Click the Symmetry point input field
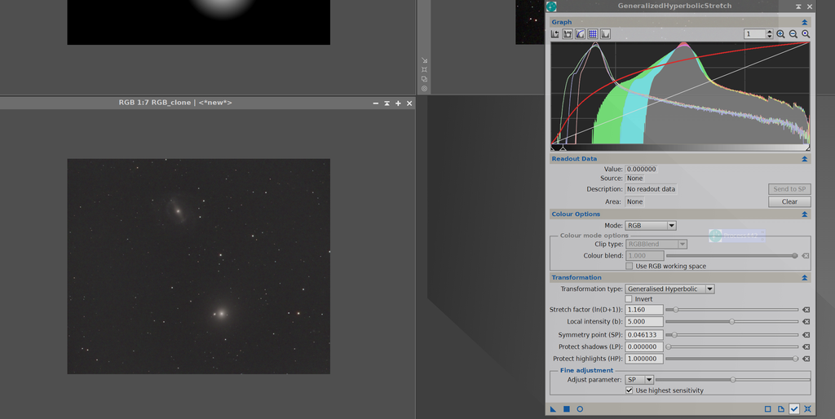Screen dimensions: 835x419 pyautogui.click(x=644, y=335)
